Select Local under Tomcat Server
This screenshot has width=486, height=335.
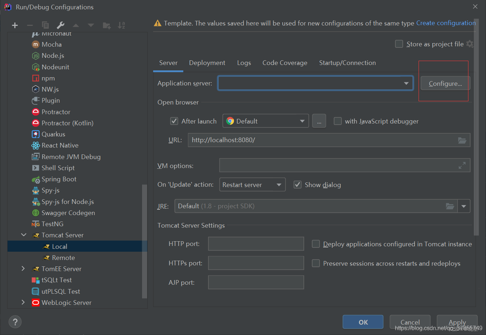[77, 246]
